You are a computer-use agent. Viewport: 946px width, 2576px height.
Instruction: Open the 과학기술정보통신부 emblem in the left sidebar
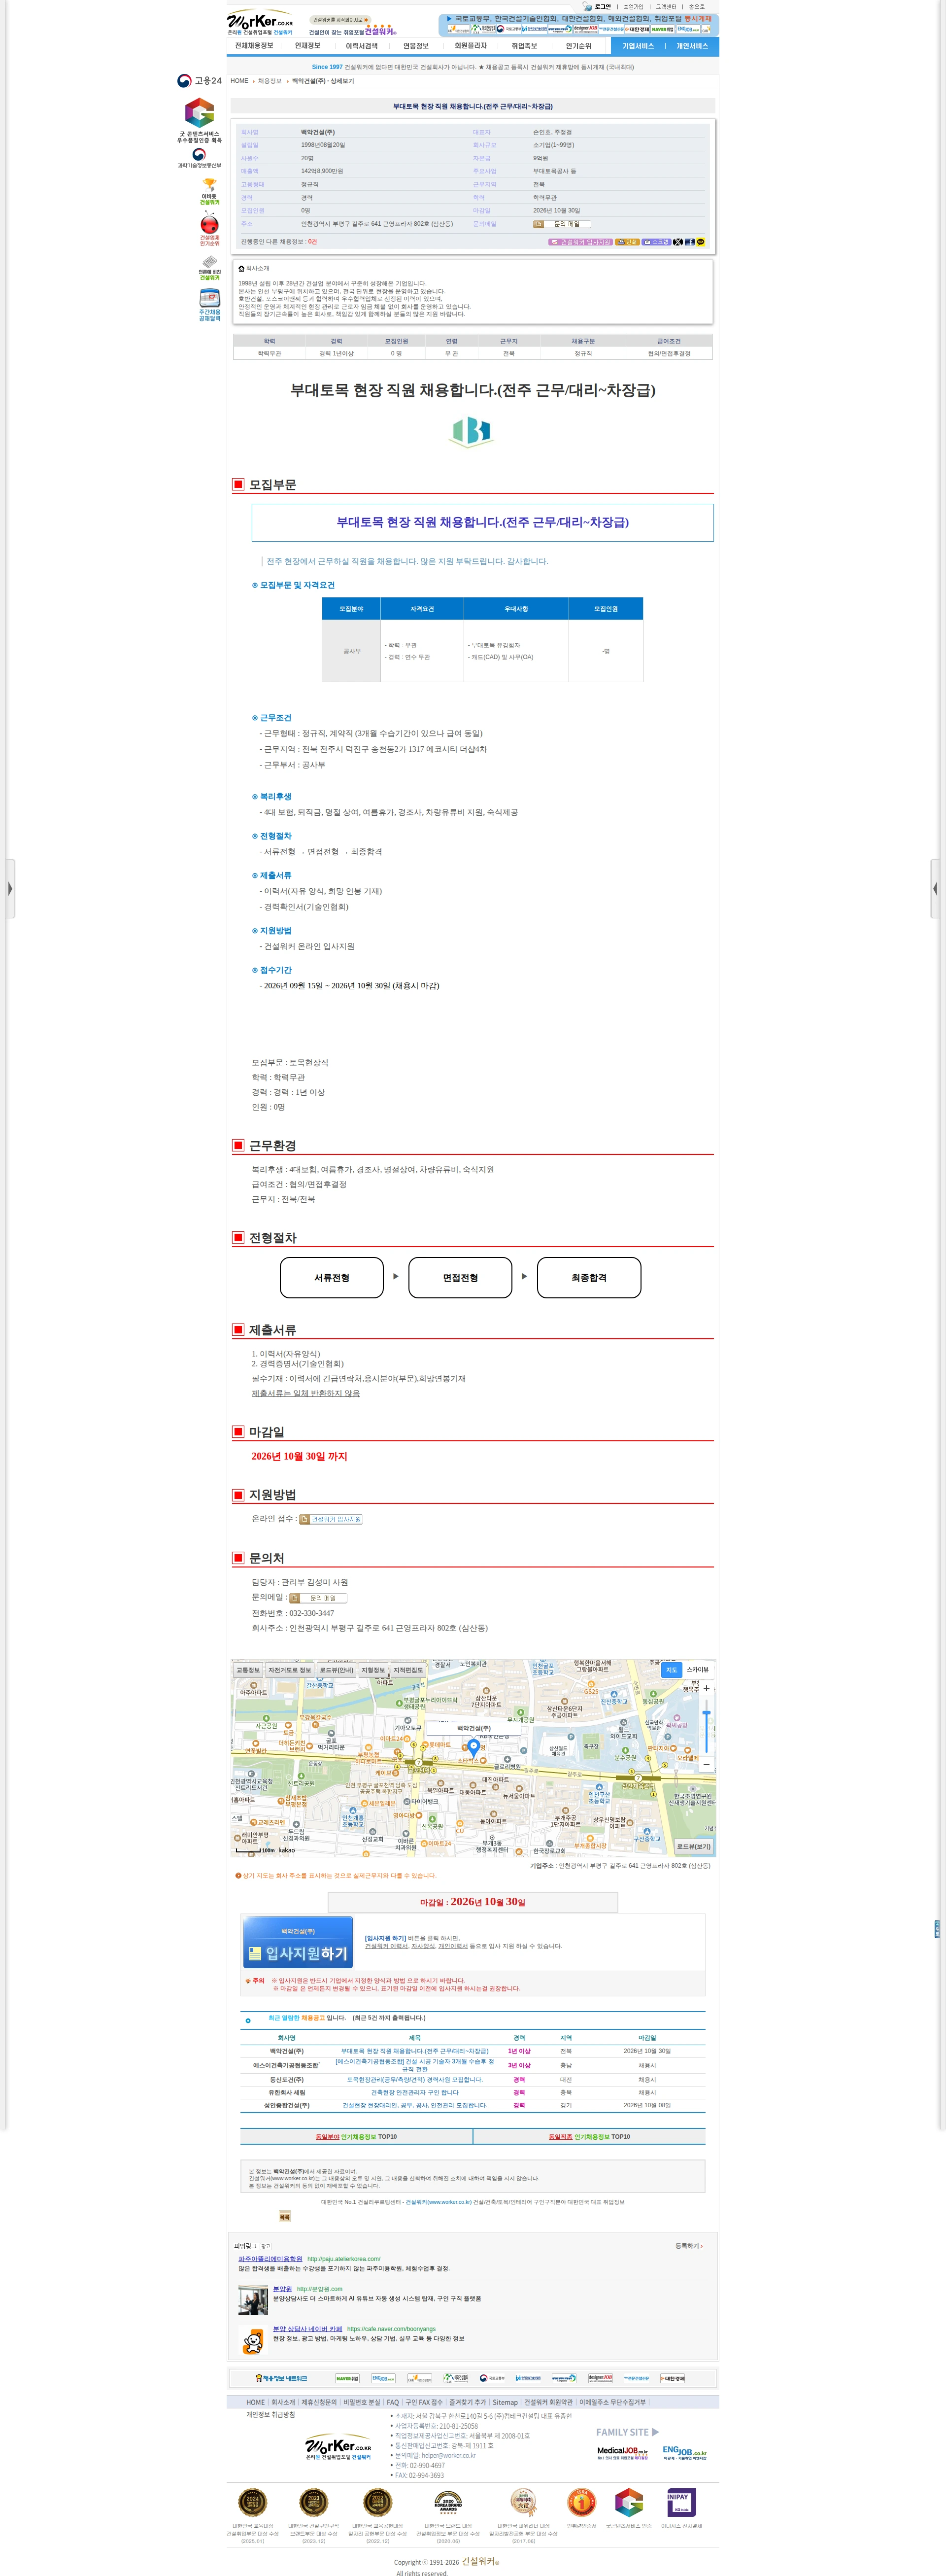199,159
